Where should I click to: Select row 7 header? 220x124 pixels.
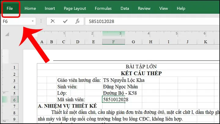pos(14,106)
